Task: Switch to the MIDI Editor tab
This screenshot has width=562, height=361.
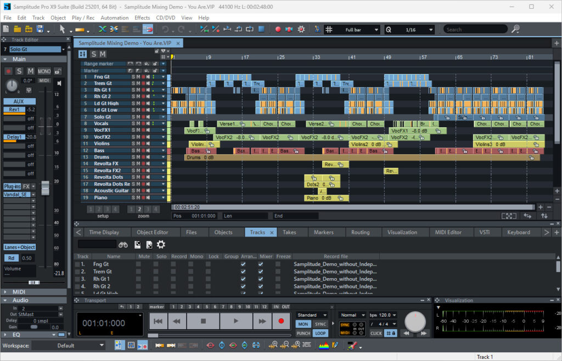Action: [x=448, y=233]
